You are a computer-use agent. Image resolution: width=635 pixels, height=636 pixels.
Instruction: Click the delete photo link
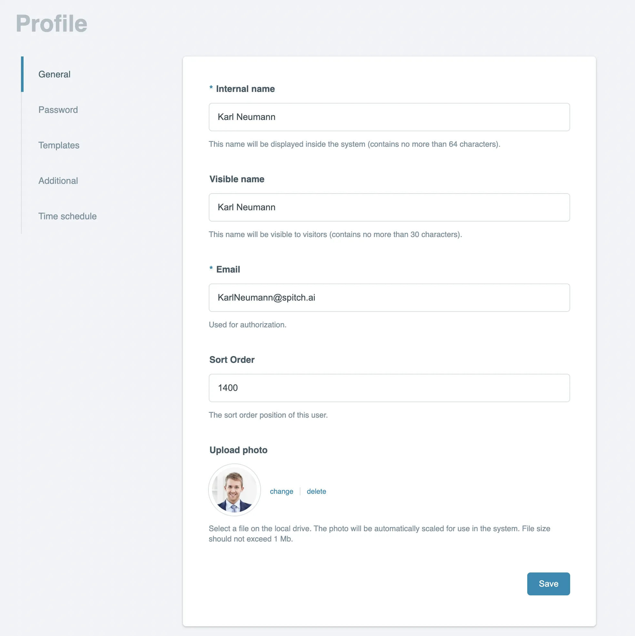point(317,492)
